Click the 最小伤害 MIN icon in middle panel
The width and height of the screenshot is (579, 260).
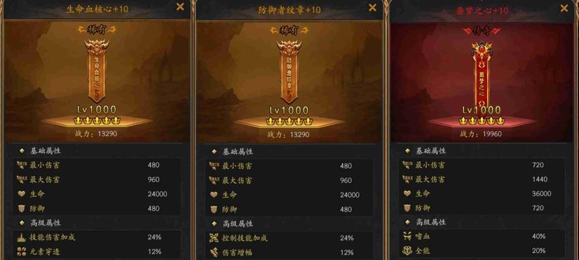214,166
